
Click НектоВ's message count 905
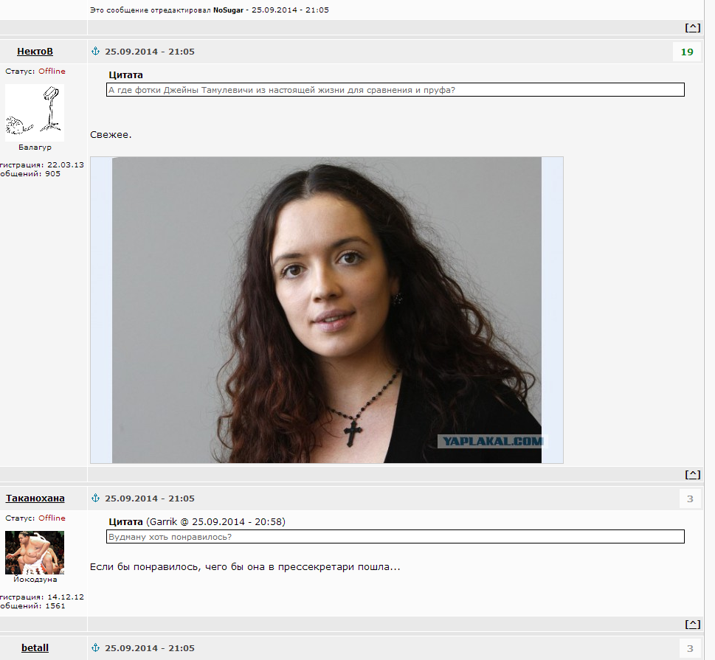click(53, 173)
